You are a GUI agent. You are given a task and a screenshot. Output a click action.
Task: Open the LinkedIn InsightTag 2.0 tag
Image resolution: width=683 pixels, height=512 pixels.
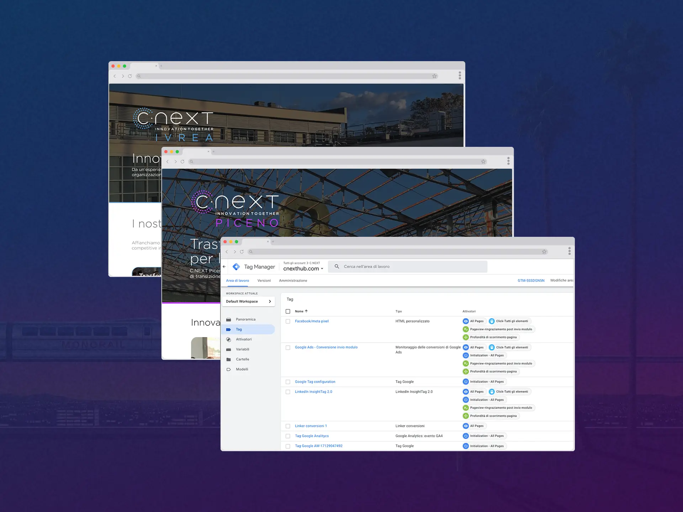pos(313,392)
